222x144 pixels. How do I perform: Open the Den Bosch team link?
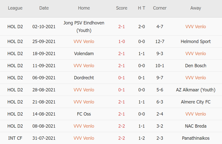tap(196, 66)
